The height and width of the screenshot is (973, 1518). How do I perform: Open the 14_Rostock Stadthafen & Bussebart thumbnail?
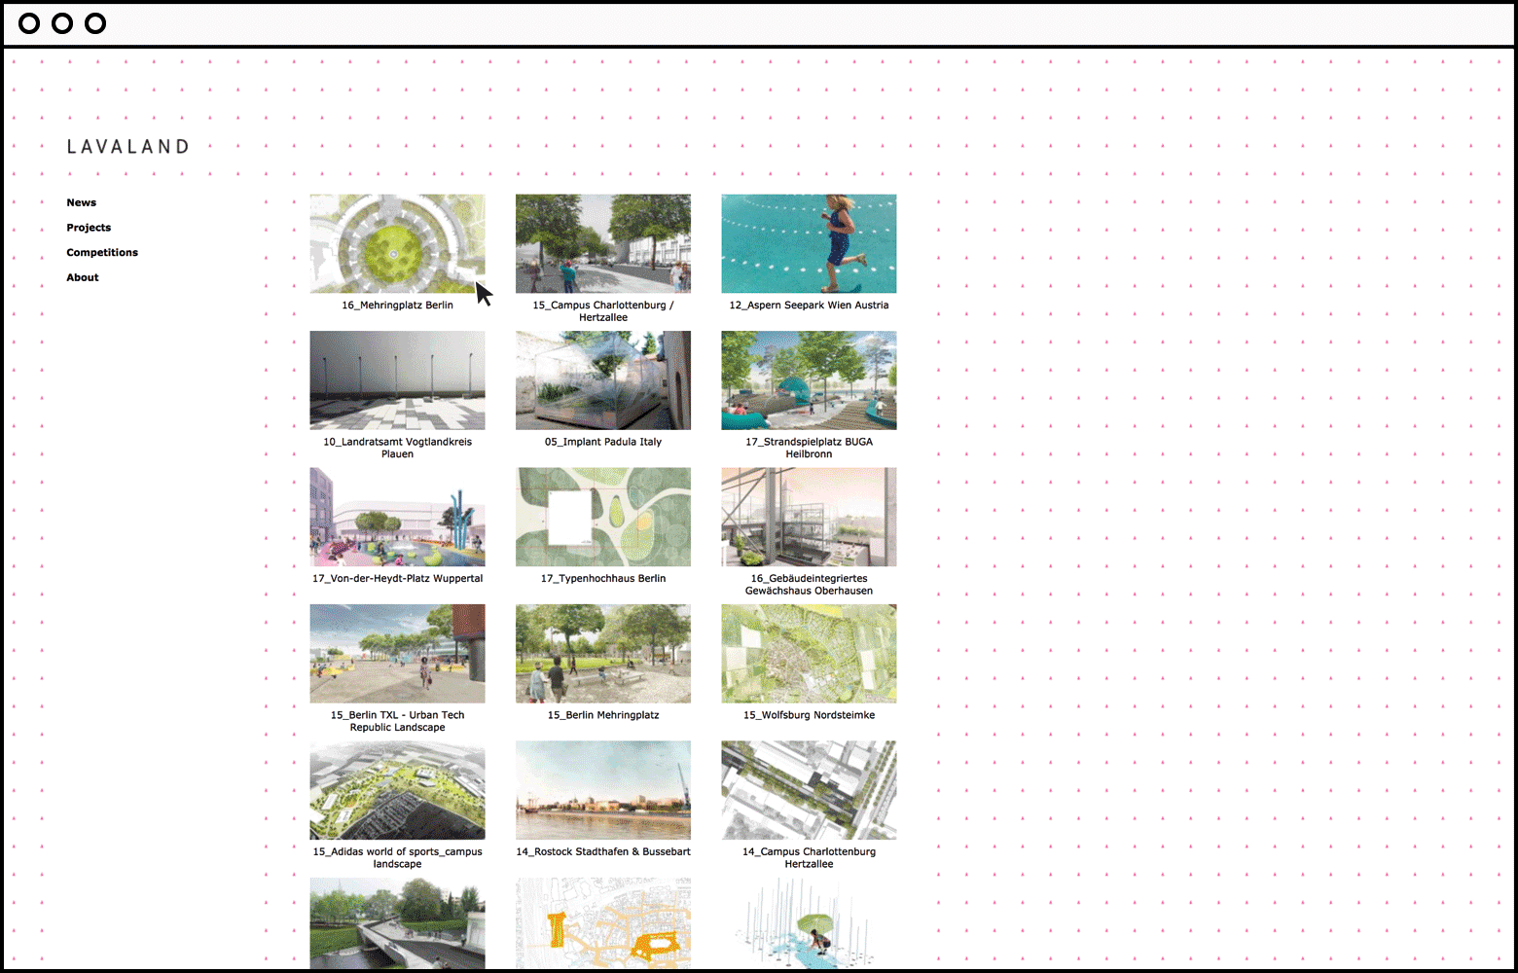[603, 790]
